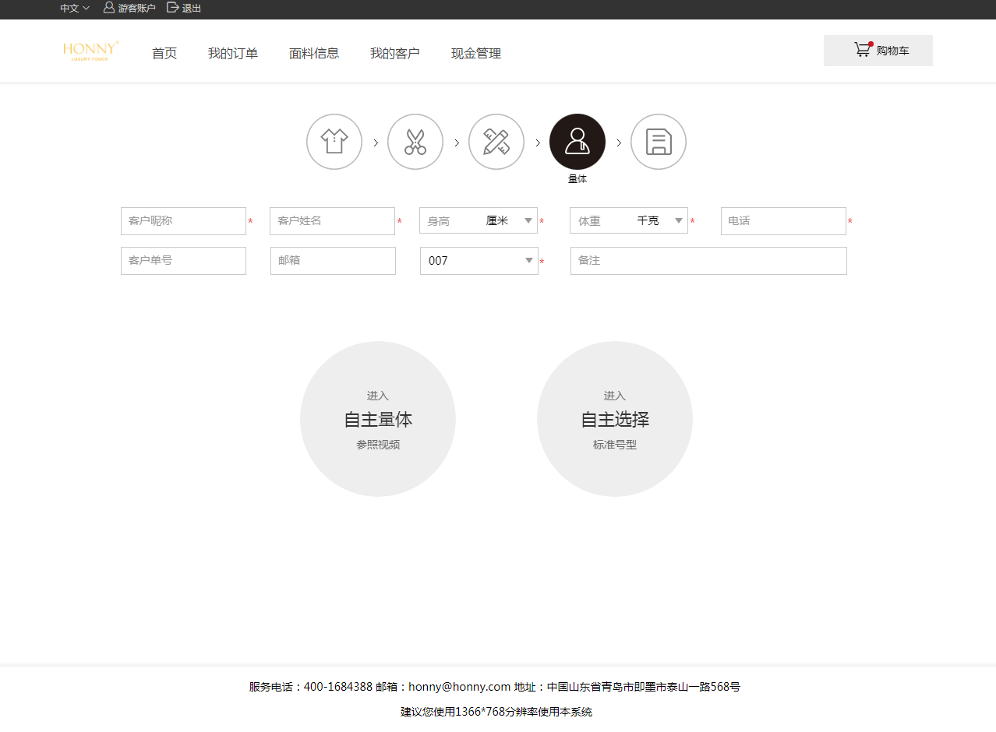Click the 体重 weight value field
The height and width of the screenshot is (732, 996).
pyautogui.click(x=601, y=221)
